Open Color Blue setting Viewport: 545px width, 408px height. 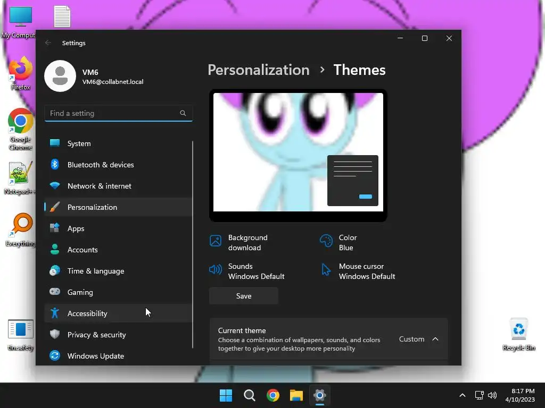[338, 242]
